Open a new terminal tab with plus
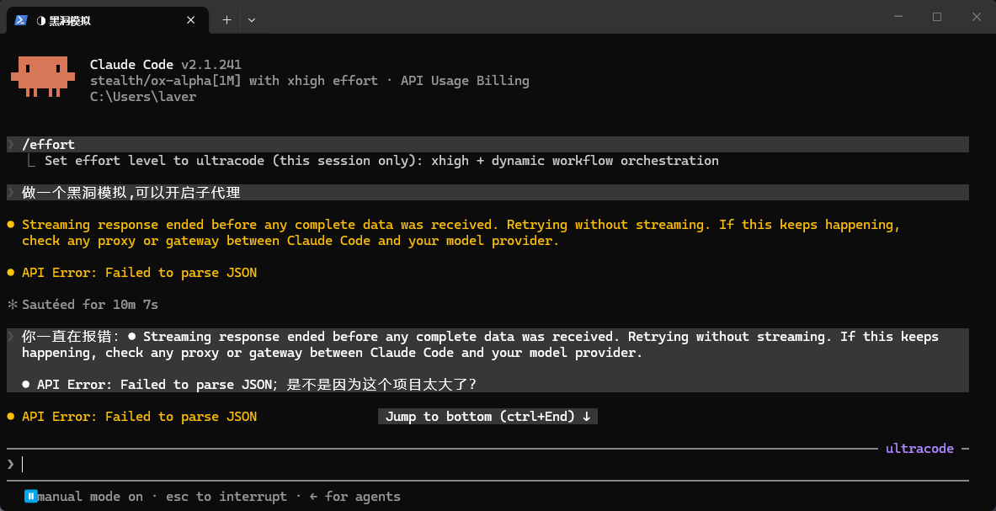 point(226,20)
